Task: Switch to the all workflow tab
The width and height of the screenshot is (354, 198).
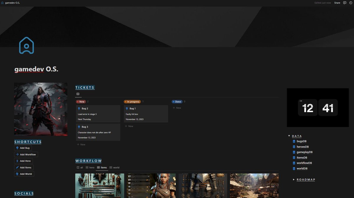Action: click(x=80, y=167)
